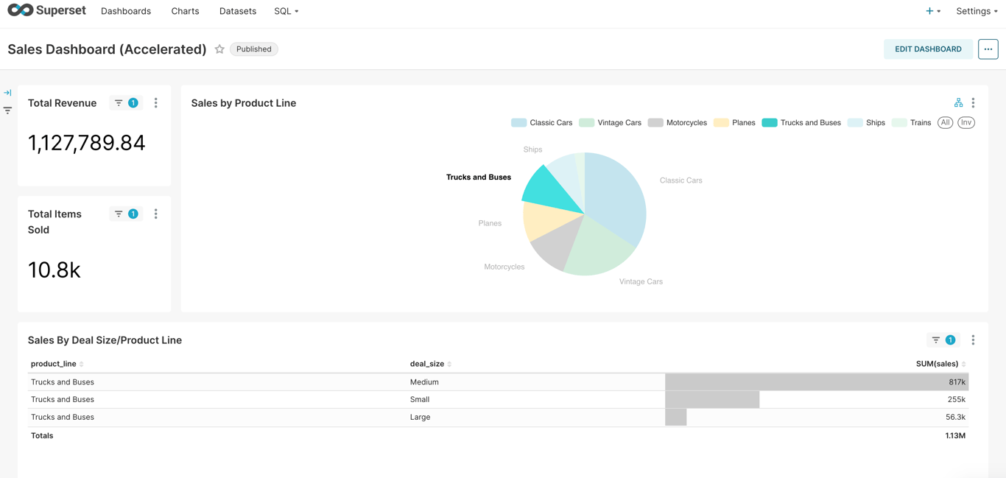The width and height of the screenshot is (1006, 478).
Task: Click the Trucks and Buses pie label
Action: [479, 178]
